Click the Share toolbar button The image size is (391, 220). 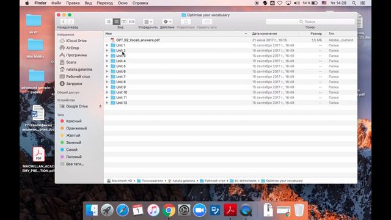click(x=186, y=22)
